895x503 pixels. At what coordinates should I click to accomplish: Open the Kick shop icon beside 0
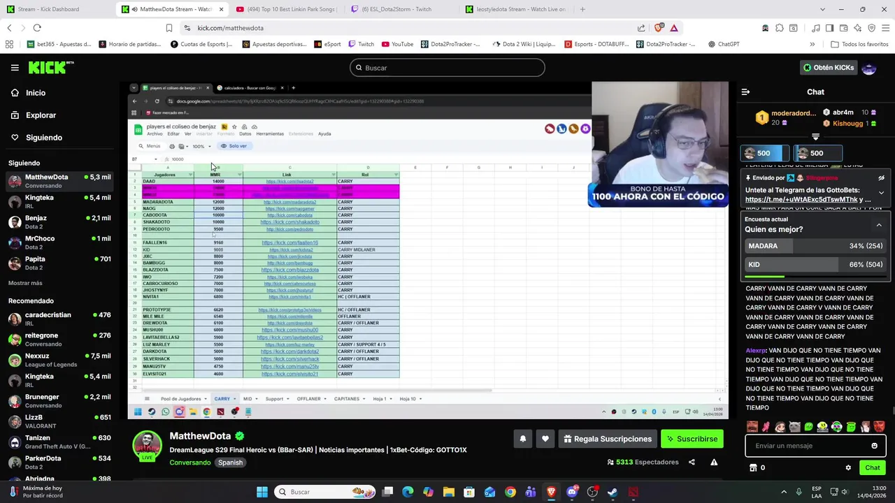coord(753,468)
